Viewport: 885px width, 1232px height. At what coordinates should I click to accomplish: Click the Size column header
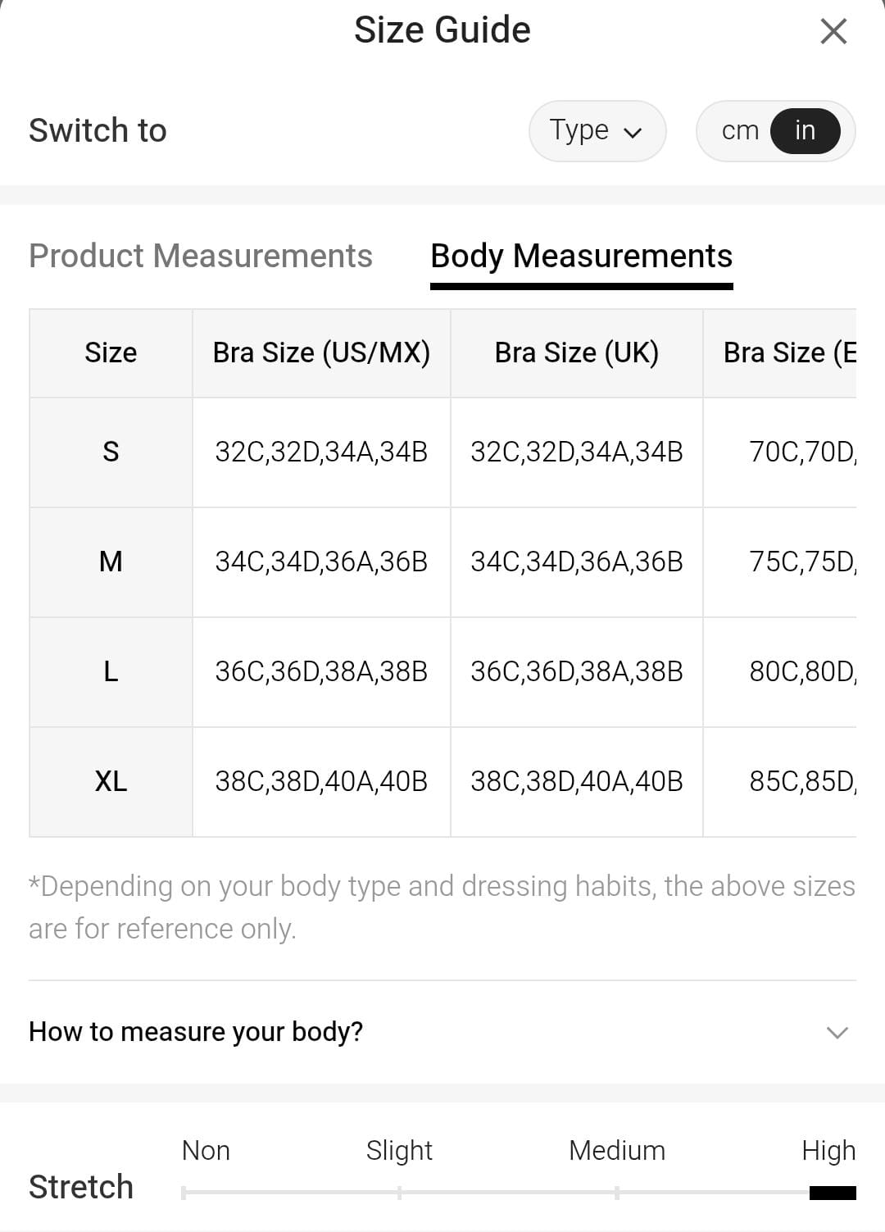pos(111,352)
